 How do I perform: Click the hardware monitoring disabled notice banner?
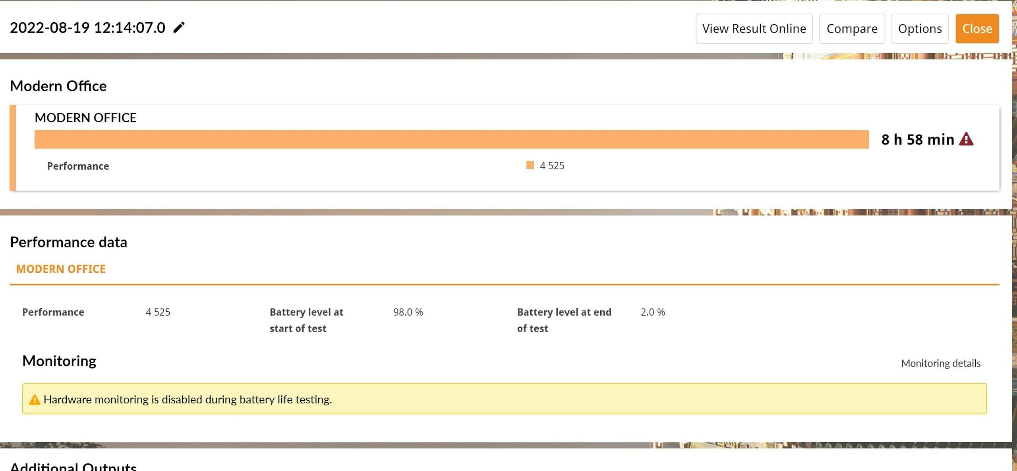tap(505, 399)
